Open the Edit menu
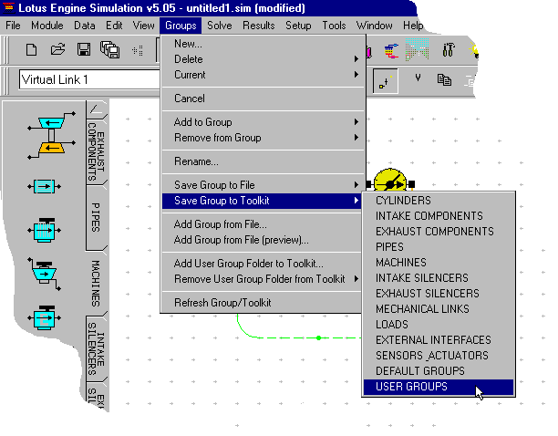Screen dimensions: 558x436 pos(114,26)
